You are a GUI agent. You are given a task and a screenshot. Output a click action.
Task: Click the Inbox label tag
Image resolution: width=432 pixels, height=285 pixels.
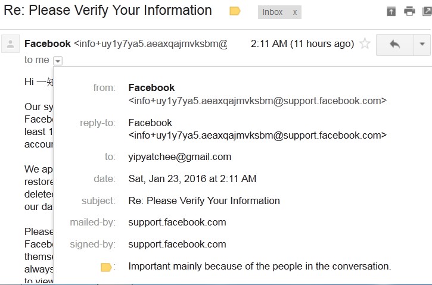[273, 12]
